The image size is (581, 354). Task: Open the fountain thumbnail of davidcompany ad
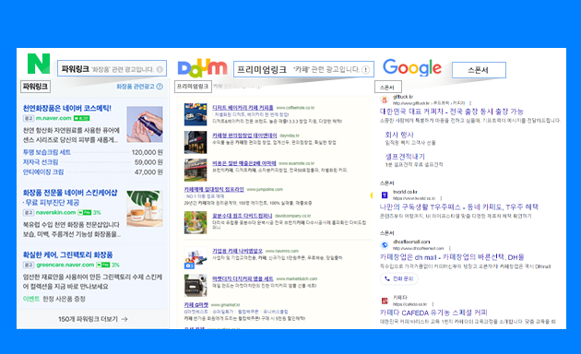click(x=196, y=222)
